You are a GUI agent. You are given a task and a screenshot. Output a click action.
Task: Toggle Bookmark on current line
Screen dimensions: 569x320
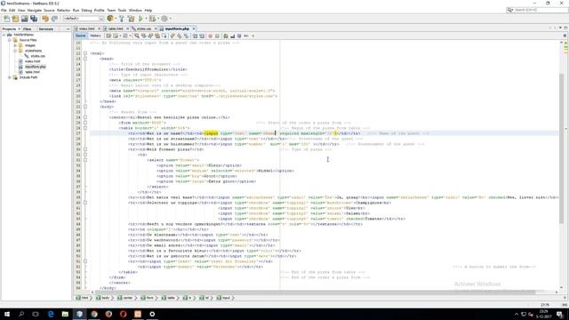(x=186, y=36)
